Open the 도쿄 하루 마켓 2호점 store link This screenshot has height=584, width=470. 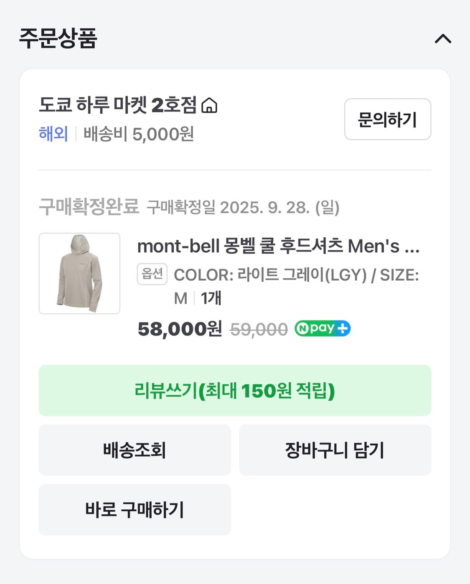click(117, 105)
